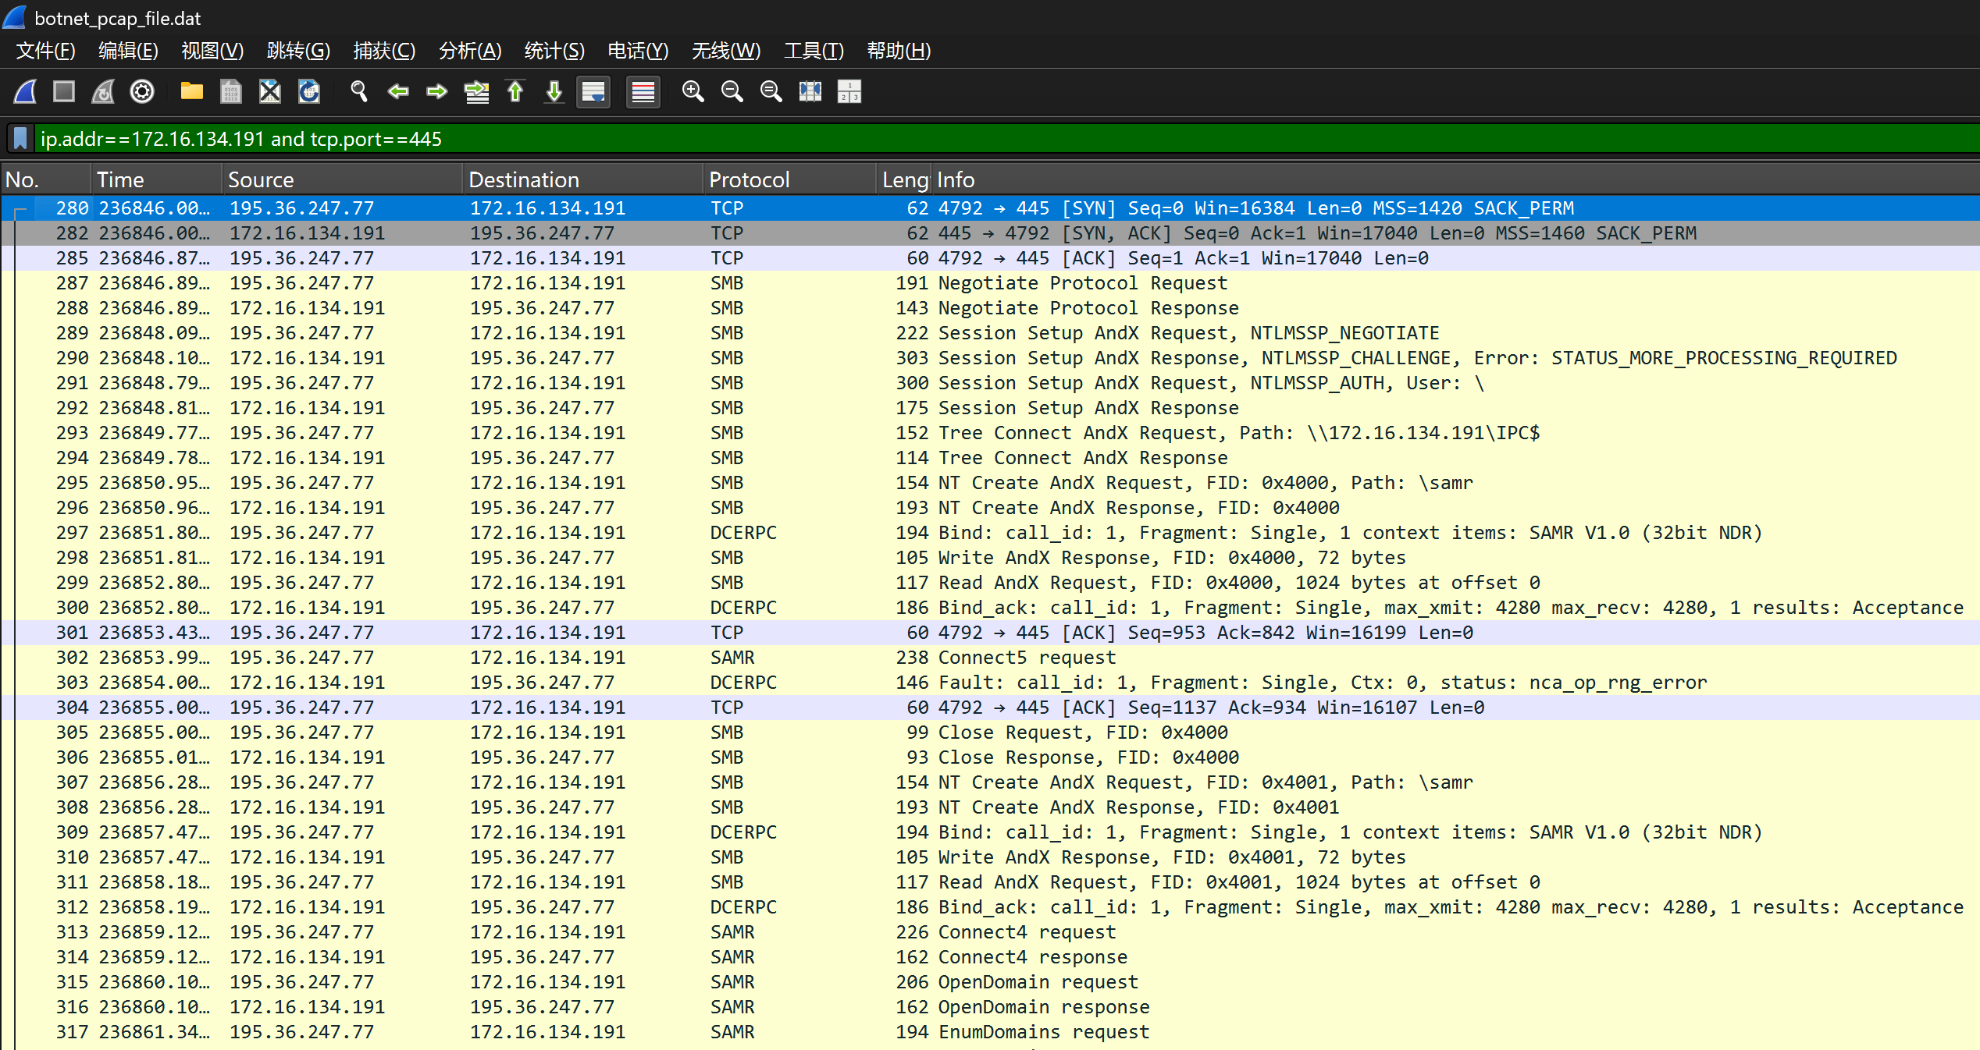Open the 统计(S) menu
Screen dimensions: 1980x1050
(554, 51)
